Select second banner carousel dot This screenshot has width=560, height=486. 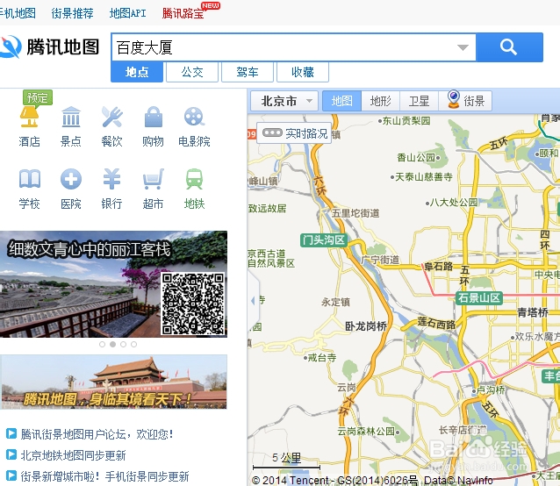click(x=112, y=345)
